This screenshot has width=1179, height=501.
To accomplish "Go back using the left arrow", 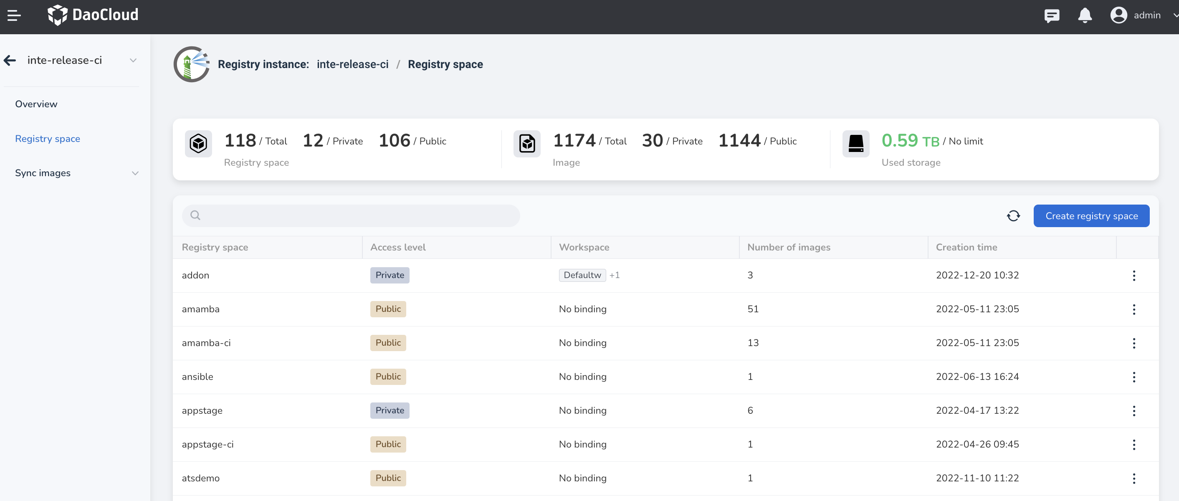I will (10, 61).
